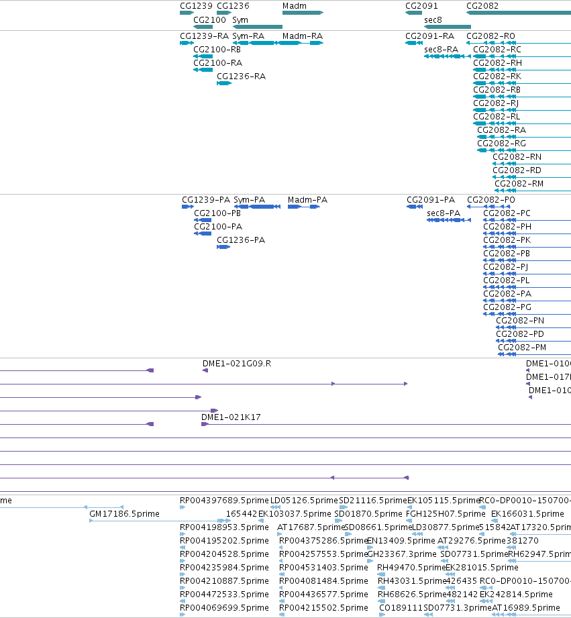Open EST "EK166031.5prime"
This screenshot has height=618, width=571.
(x=527, y=514)
